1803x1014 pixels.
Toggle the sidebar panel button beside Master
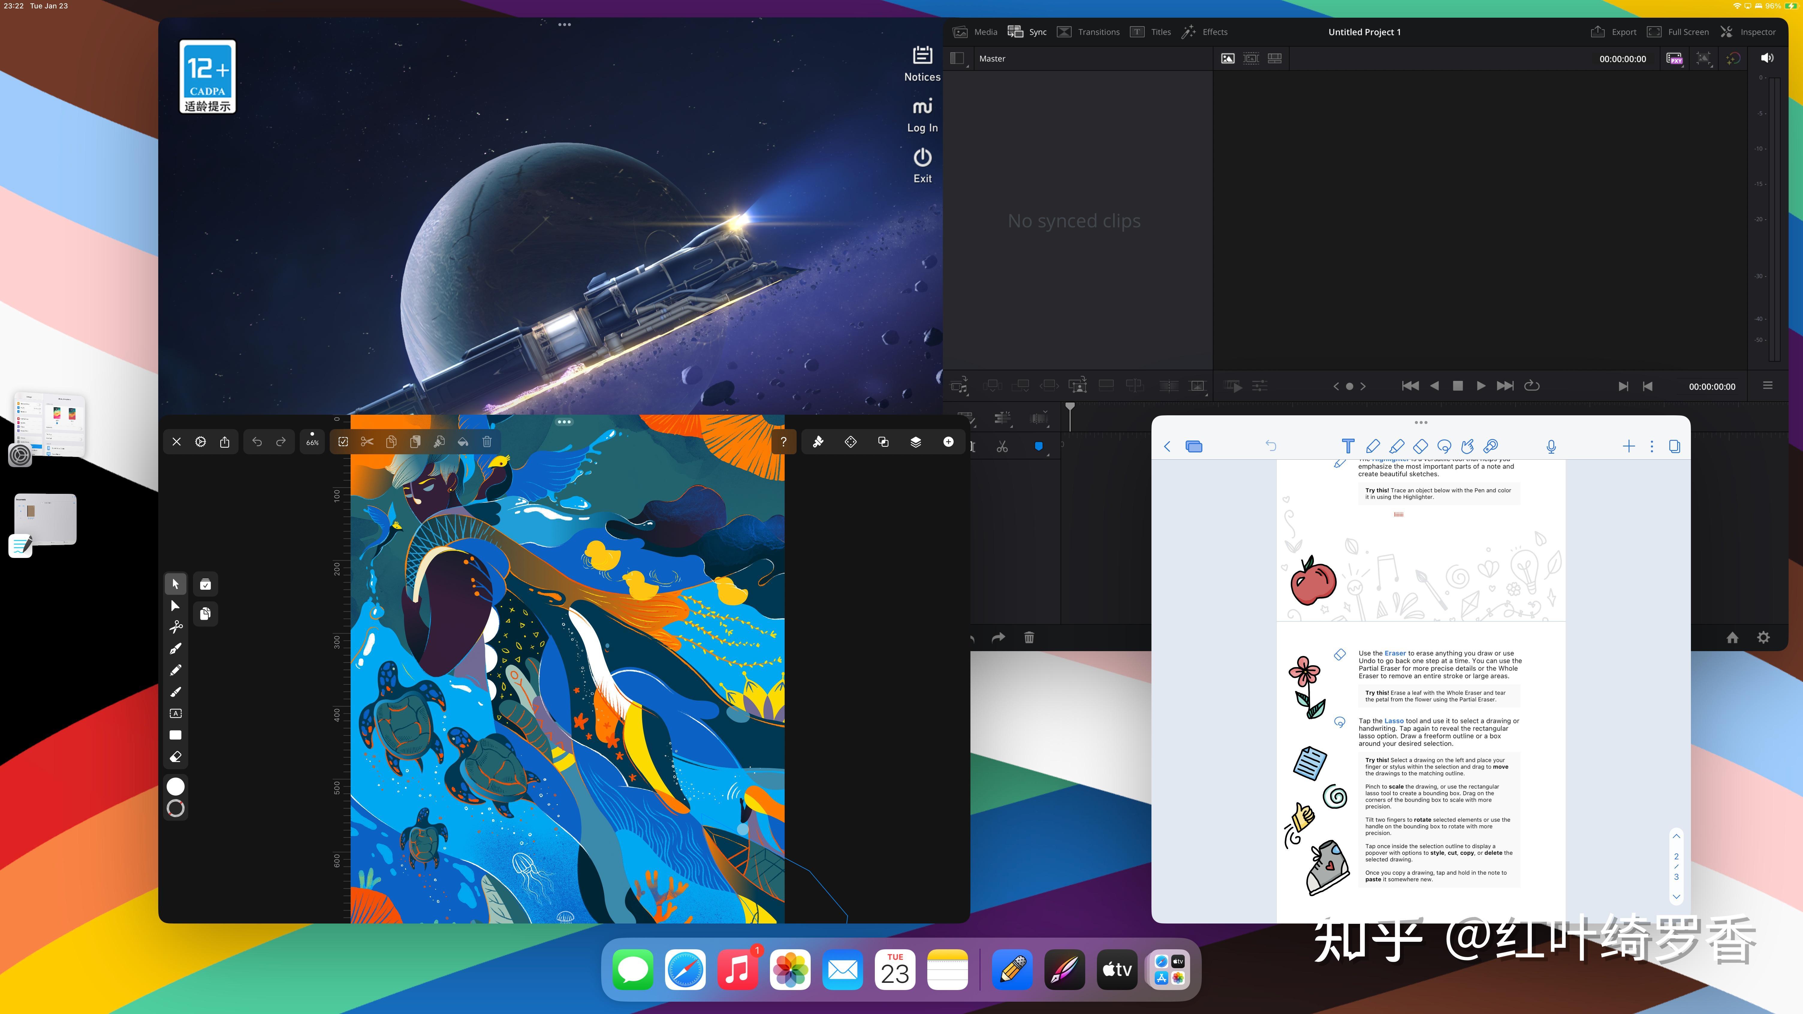(958, 59)
